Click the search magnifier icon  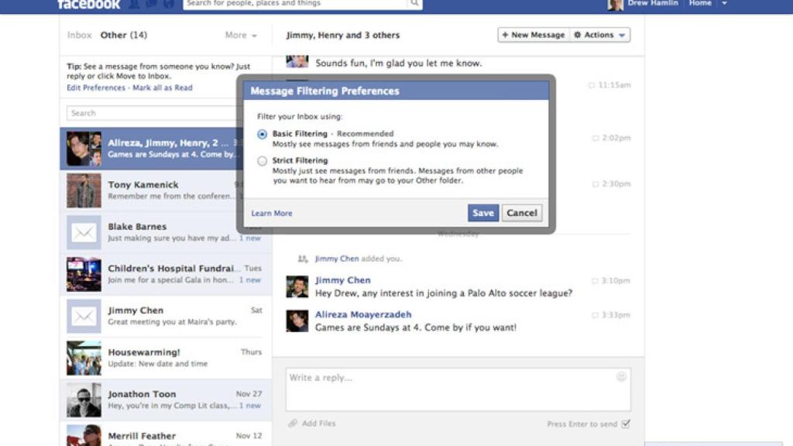click(414, 4)
